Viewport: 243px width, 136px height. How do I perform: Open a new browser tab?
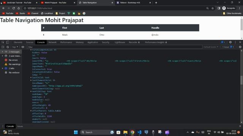pos(156,3)
